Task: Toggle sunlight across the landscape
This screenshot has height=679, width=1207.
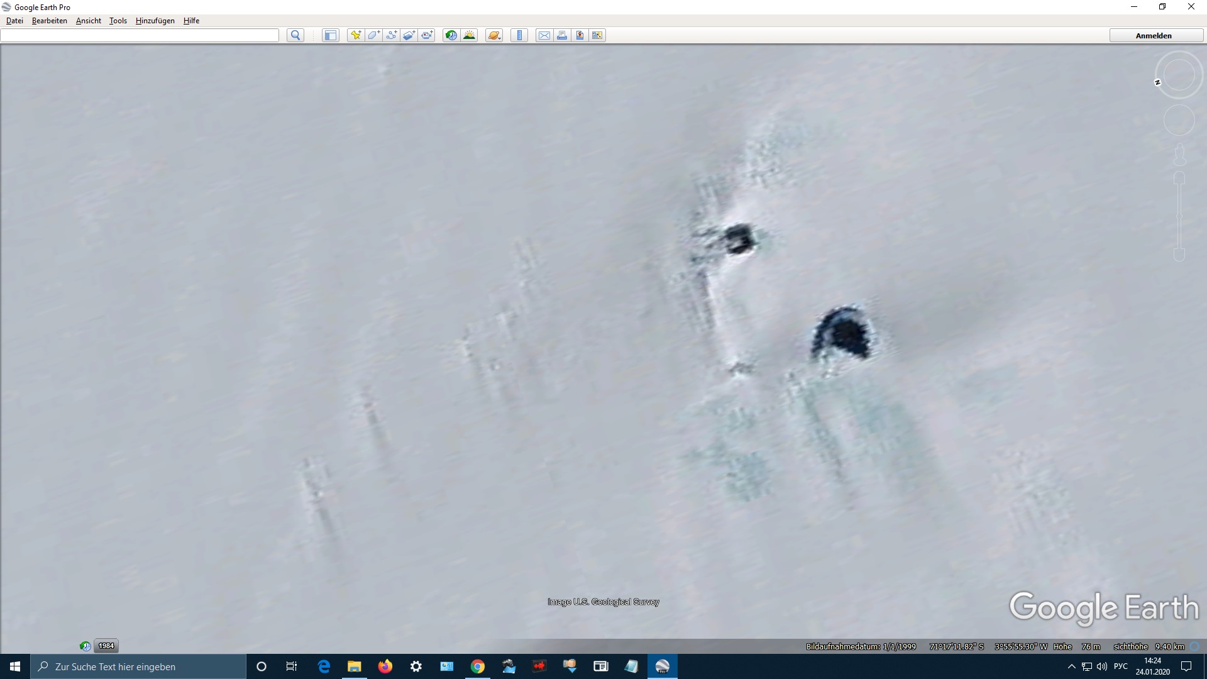Action: click(x=469, y=35)
